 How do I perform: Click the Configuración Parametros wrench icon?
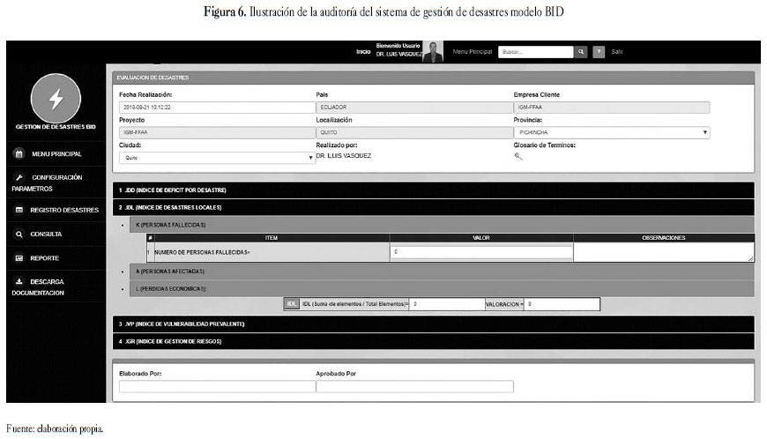click(x=19, y=177)
